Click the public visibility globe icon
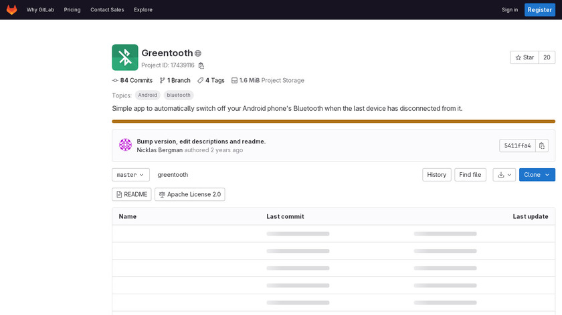Image resolution: width=562 pixels, height=315 pixels. (x=198, y=53)
